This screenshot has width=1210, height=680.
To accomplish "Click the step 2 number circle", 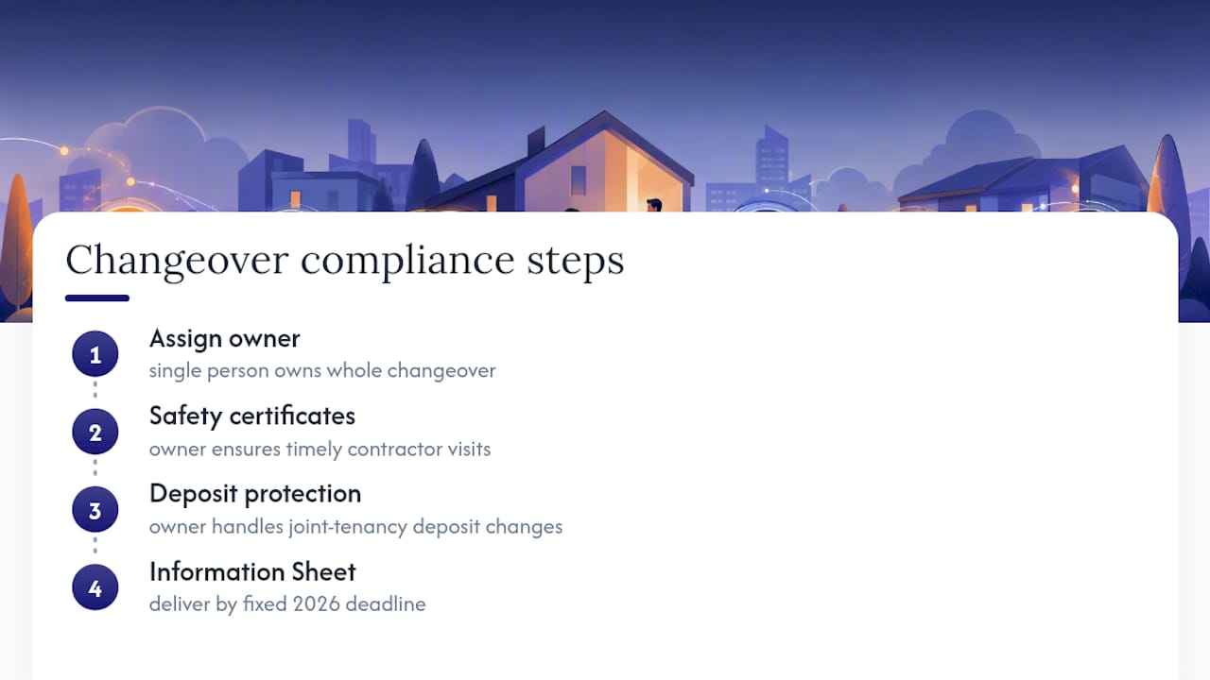I will pos(95,433).
